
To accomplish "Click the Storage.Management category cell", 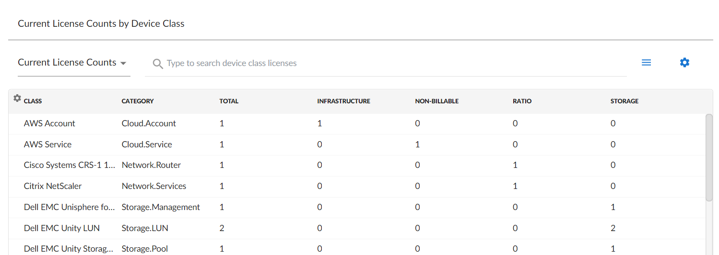I will (x=161, y=207).
